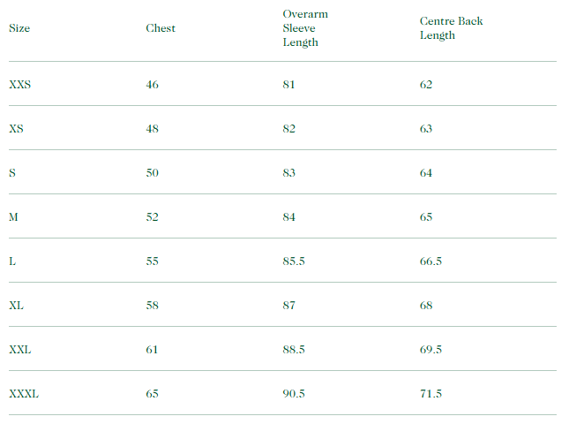Select the XXXL size row label
This screenshot has width=569, height=424.
(24, 394)
